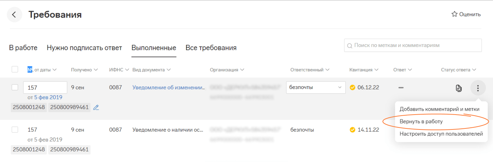Switch to the В работе tab

pyautogui.click(x=23, y=48)
